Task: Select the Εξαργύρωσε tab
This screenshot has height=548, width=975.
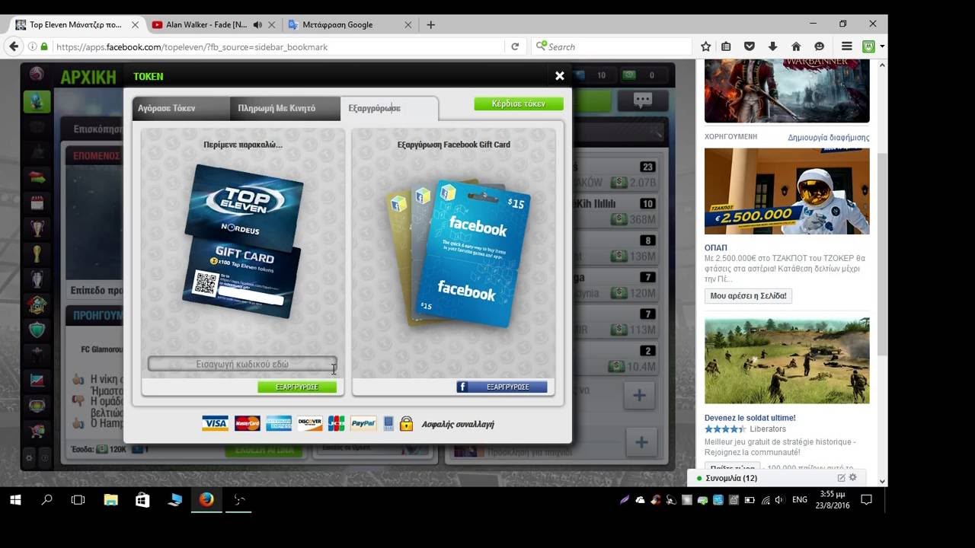Action: [388, 108]
